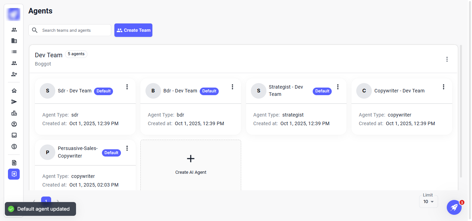Click the inbox tray sidebar icon
Image resolution: width=472 pixels, height=221 pixels.
coord(14,135)
